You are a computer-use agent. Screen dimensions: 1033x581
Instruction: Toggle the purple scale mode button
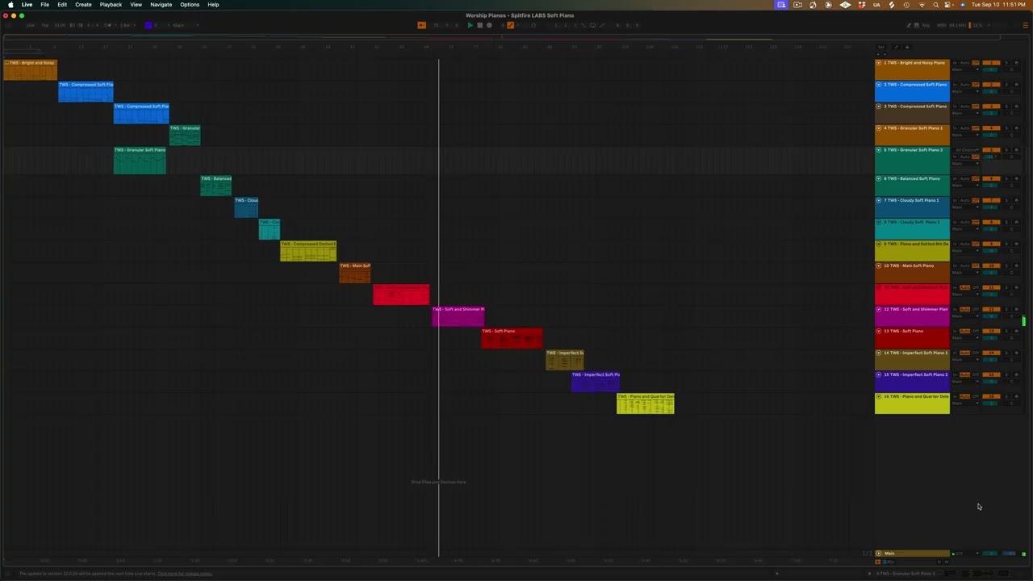click(148, 25)
